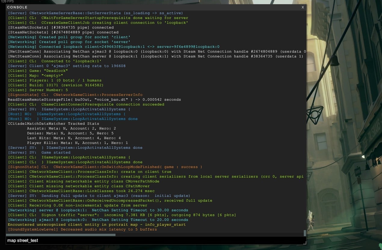
Task: Select the 'Created poll group for socket client' line
Action: click(69, 37)
